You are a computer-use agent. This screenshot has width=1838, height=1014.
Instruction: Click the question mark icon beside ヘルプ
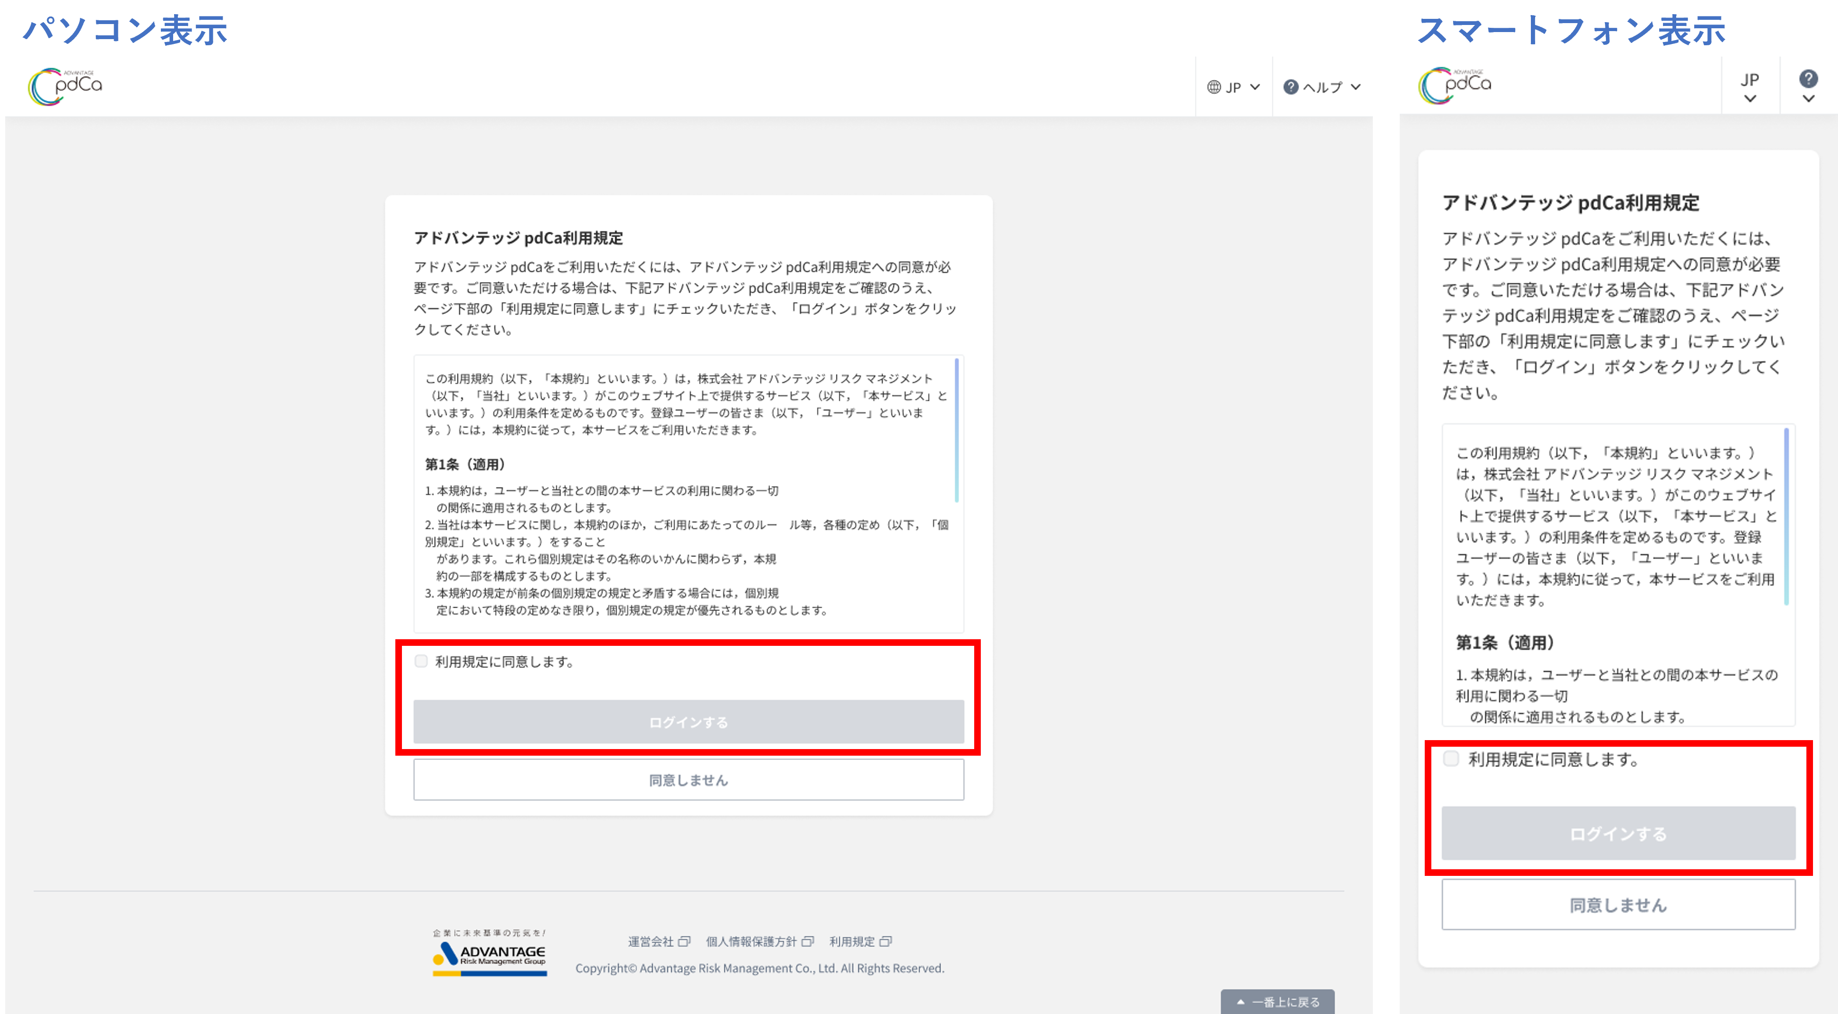click(x=1290, y=87)
